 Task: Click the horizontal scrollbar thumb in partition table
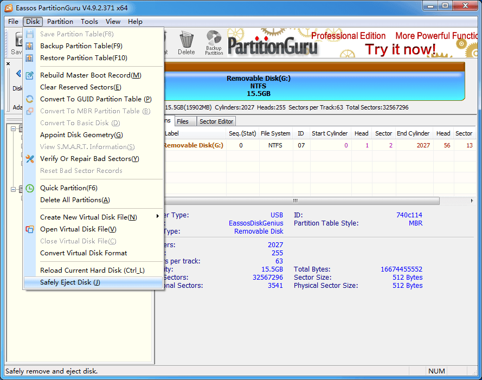point(301,201)
